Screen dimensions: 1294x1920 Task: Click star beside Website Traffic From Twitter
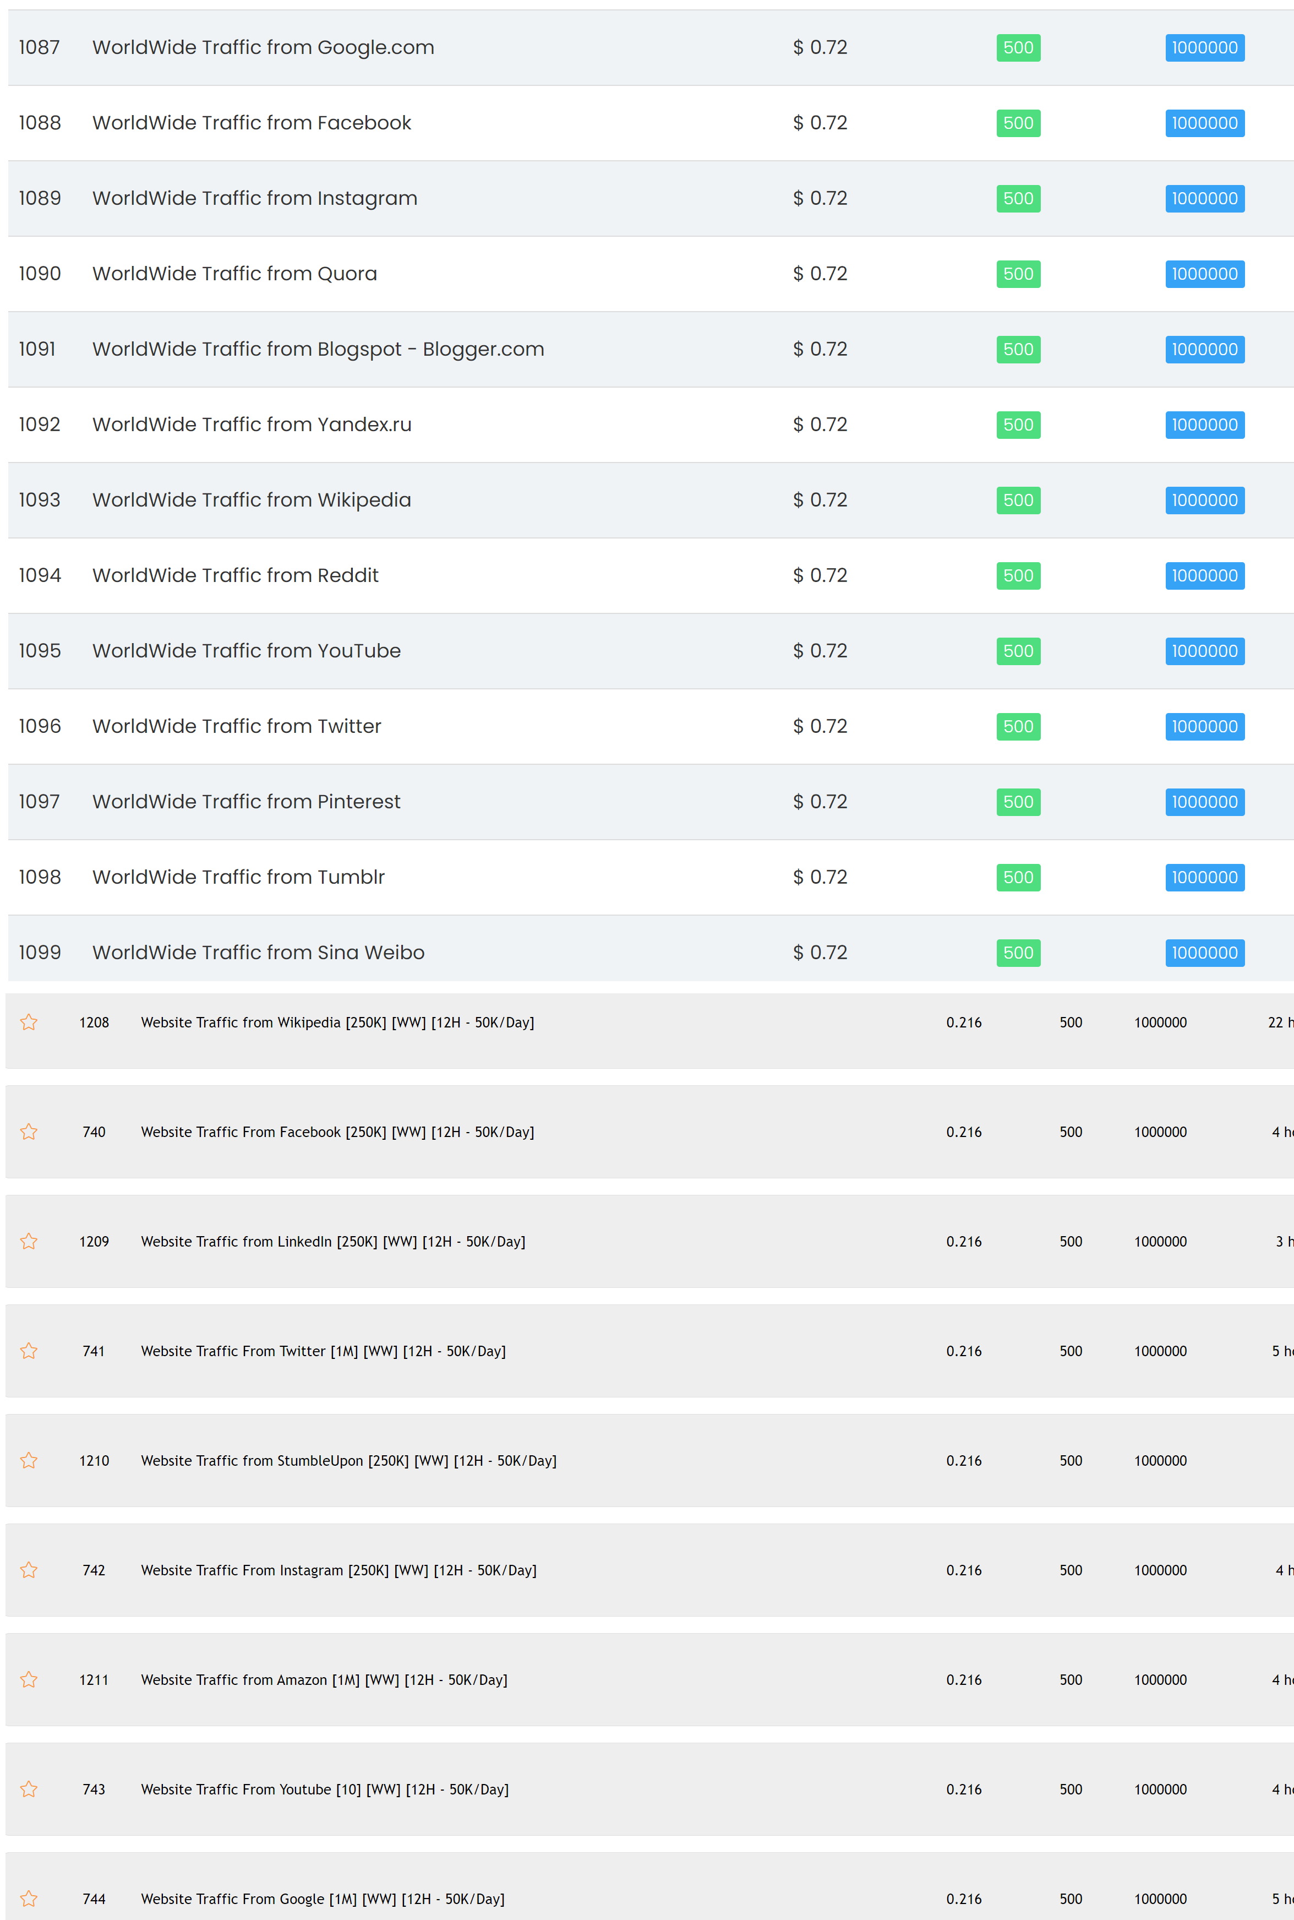coord(29,1351)
